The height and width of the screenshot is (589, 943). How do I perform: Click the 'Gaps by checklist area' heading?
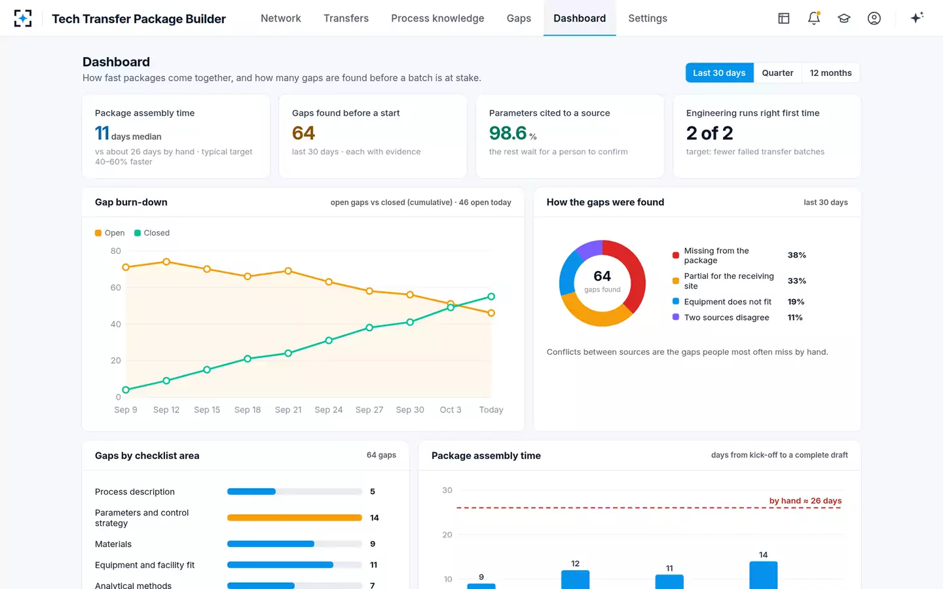[147, 455]
